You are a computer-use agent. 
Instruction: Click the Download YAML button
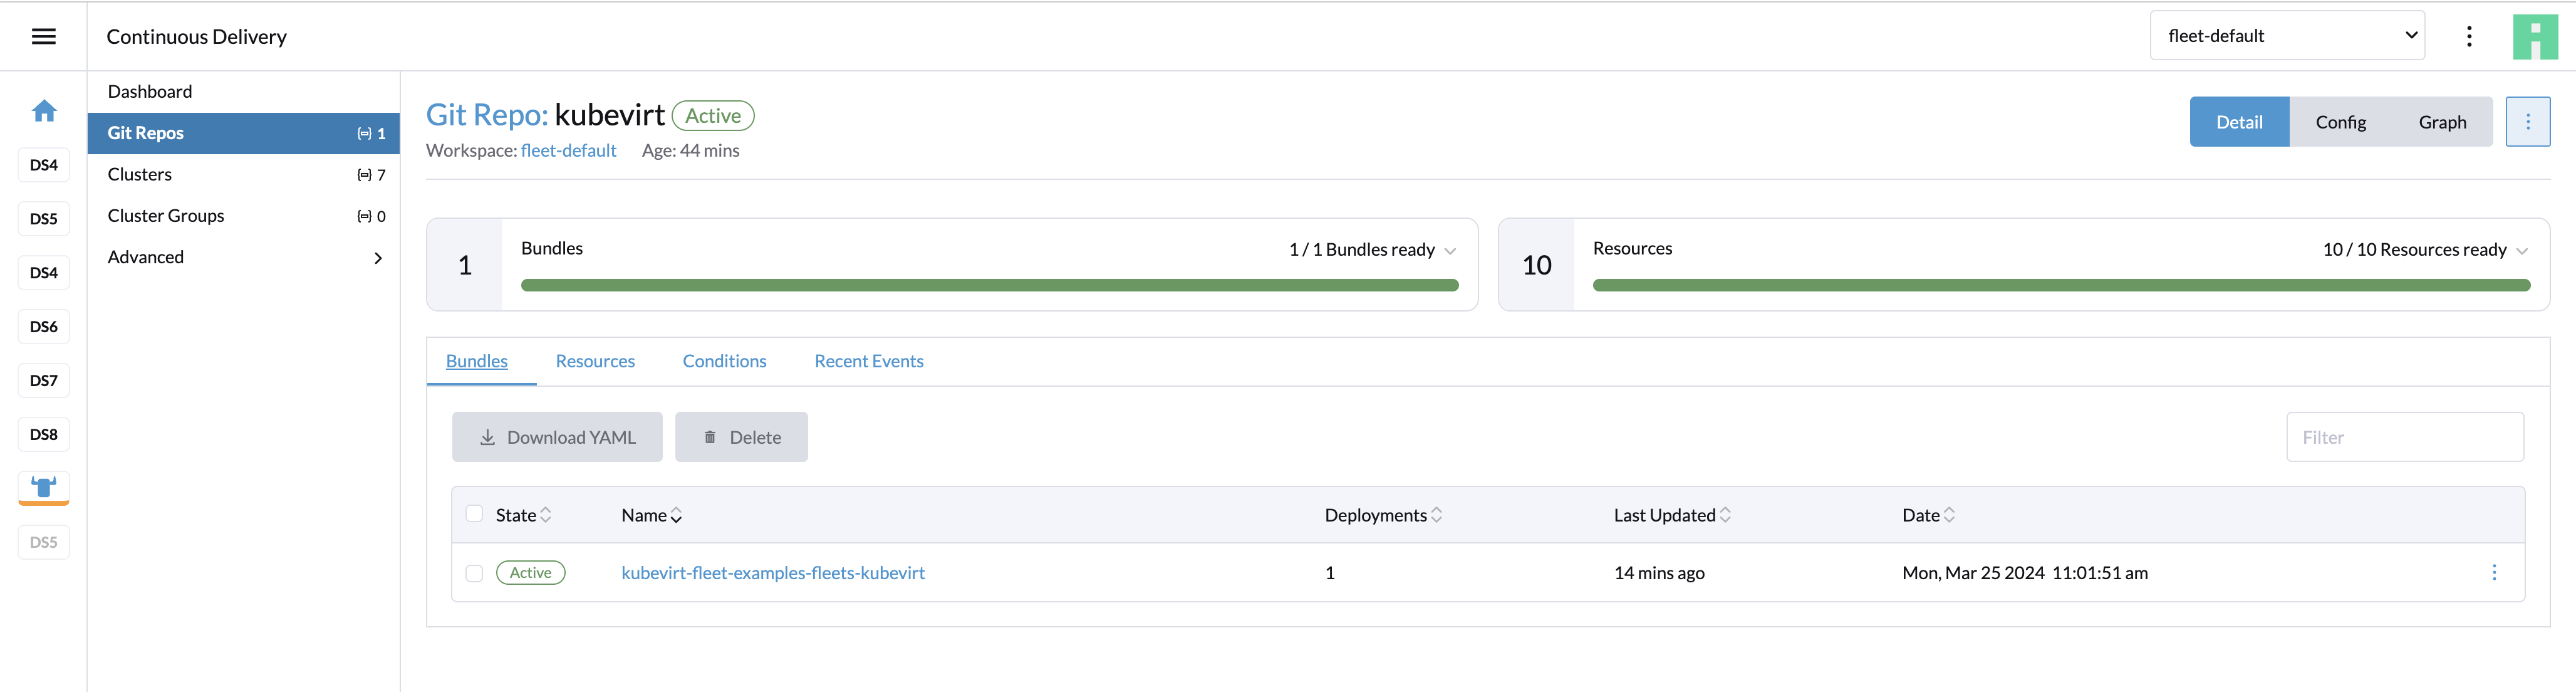point(557,437)
